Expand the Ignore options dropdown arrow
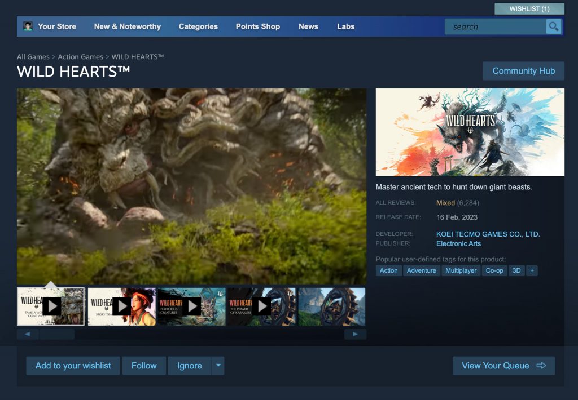This screenshot has width=578, height=400. click(218, 366)
